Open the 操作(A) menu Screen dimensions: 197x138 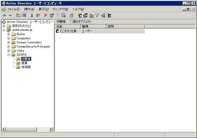tap(29, 9)
